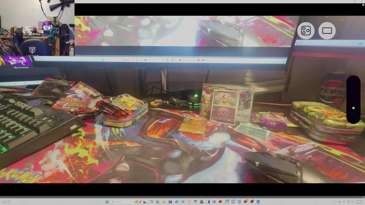This screenshot has height=205, width=365.
Task: Click the rectangular aspect-ratio overlay button
Action: coord(327,31)
